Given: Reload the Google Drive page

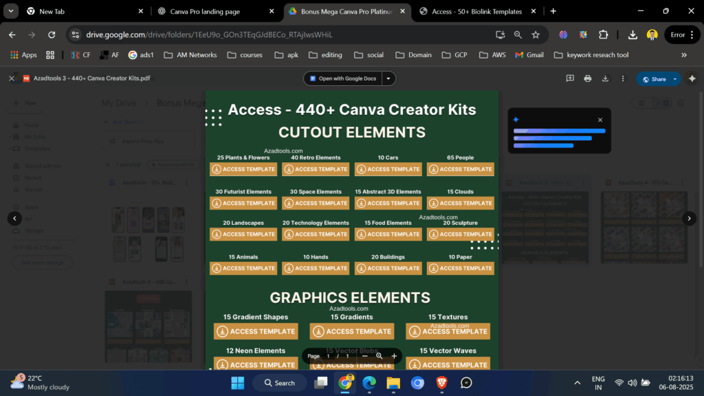Looking at the screenshot, I should (52, 34).
